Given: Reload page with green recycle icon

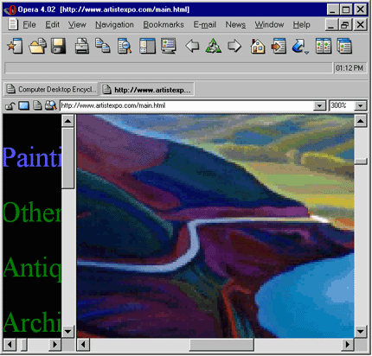Looking at the screenshot, I should pos(214,46).
